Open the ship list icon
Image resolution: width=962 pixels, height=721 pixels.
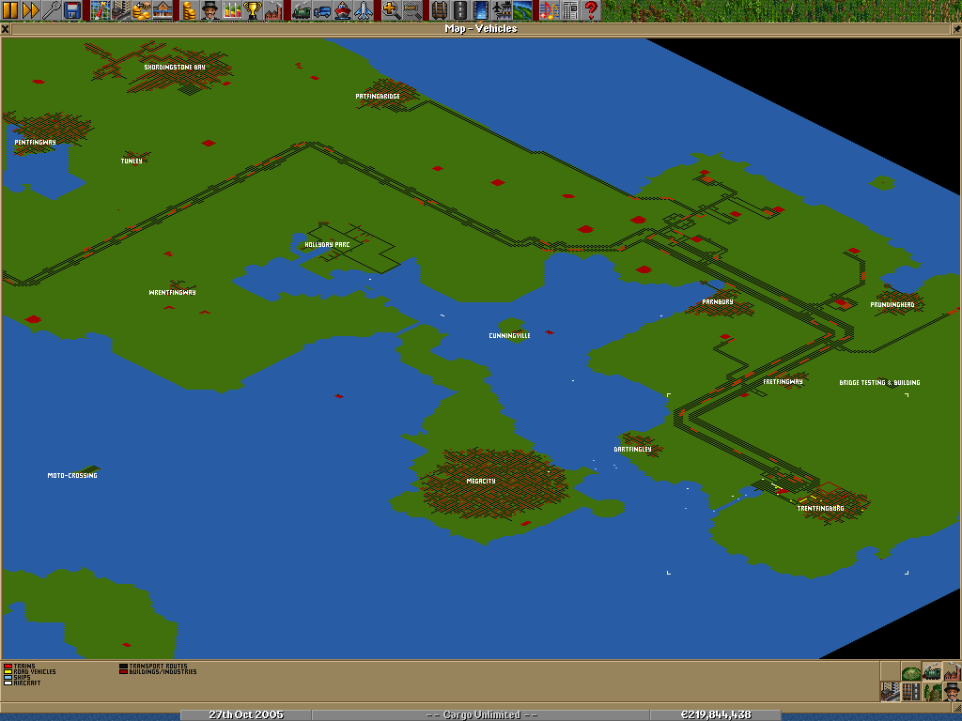[x=342, y=10]
